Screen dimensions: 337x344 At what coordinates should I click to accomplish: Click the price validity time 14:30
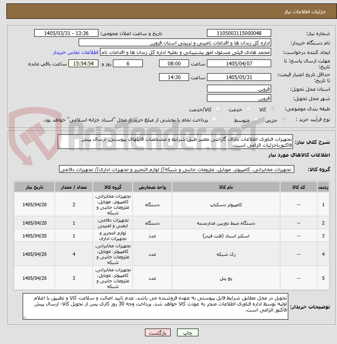point(174,77)
